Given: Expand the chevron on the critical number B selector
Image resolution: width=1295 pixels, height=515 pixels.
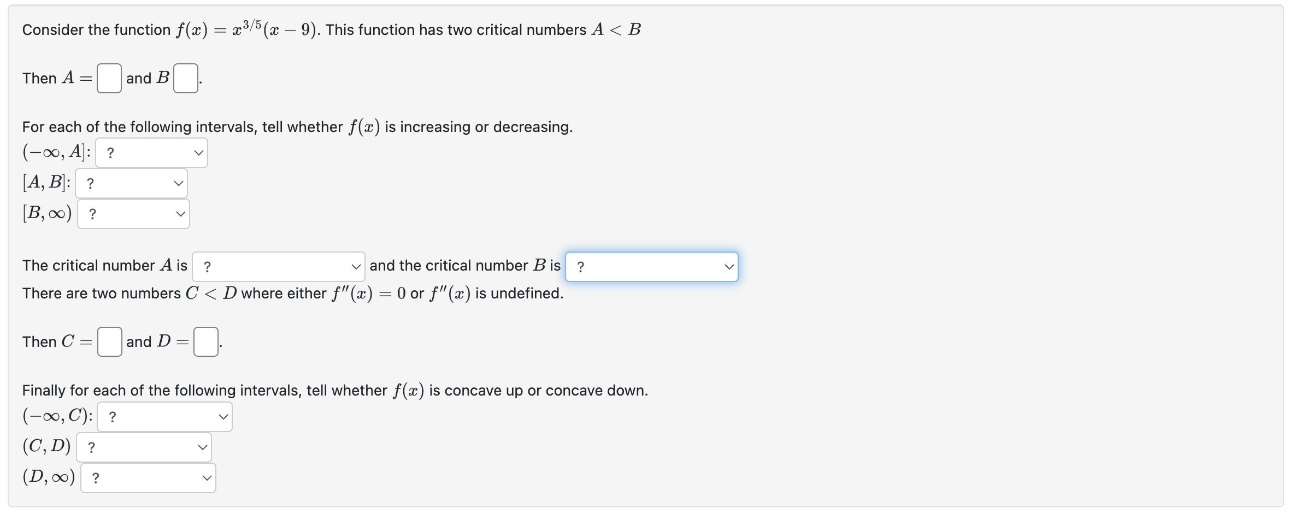Looking at the screenshot, I should 728,267.
